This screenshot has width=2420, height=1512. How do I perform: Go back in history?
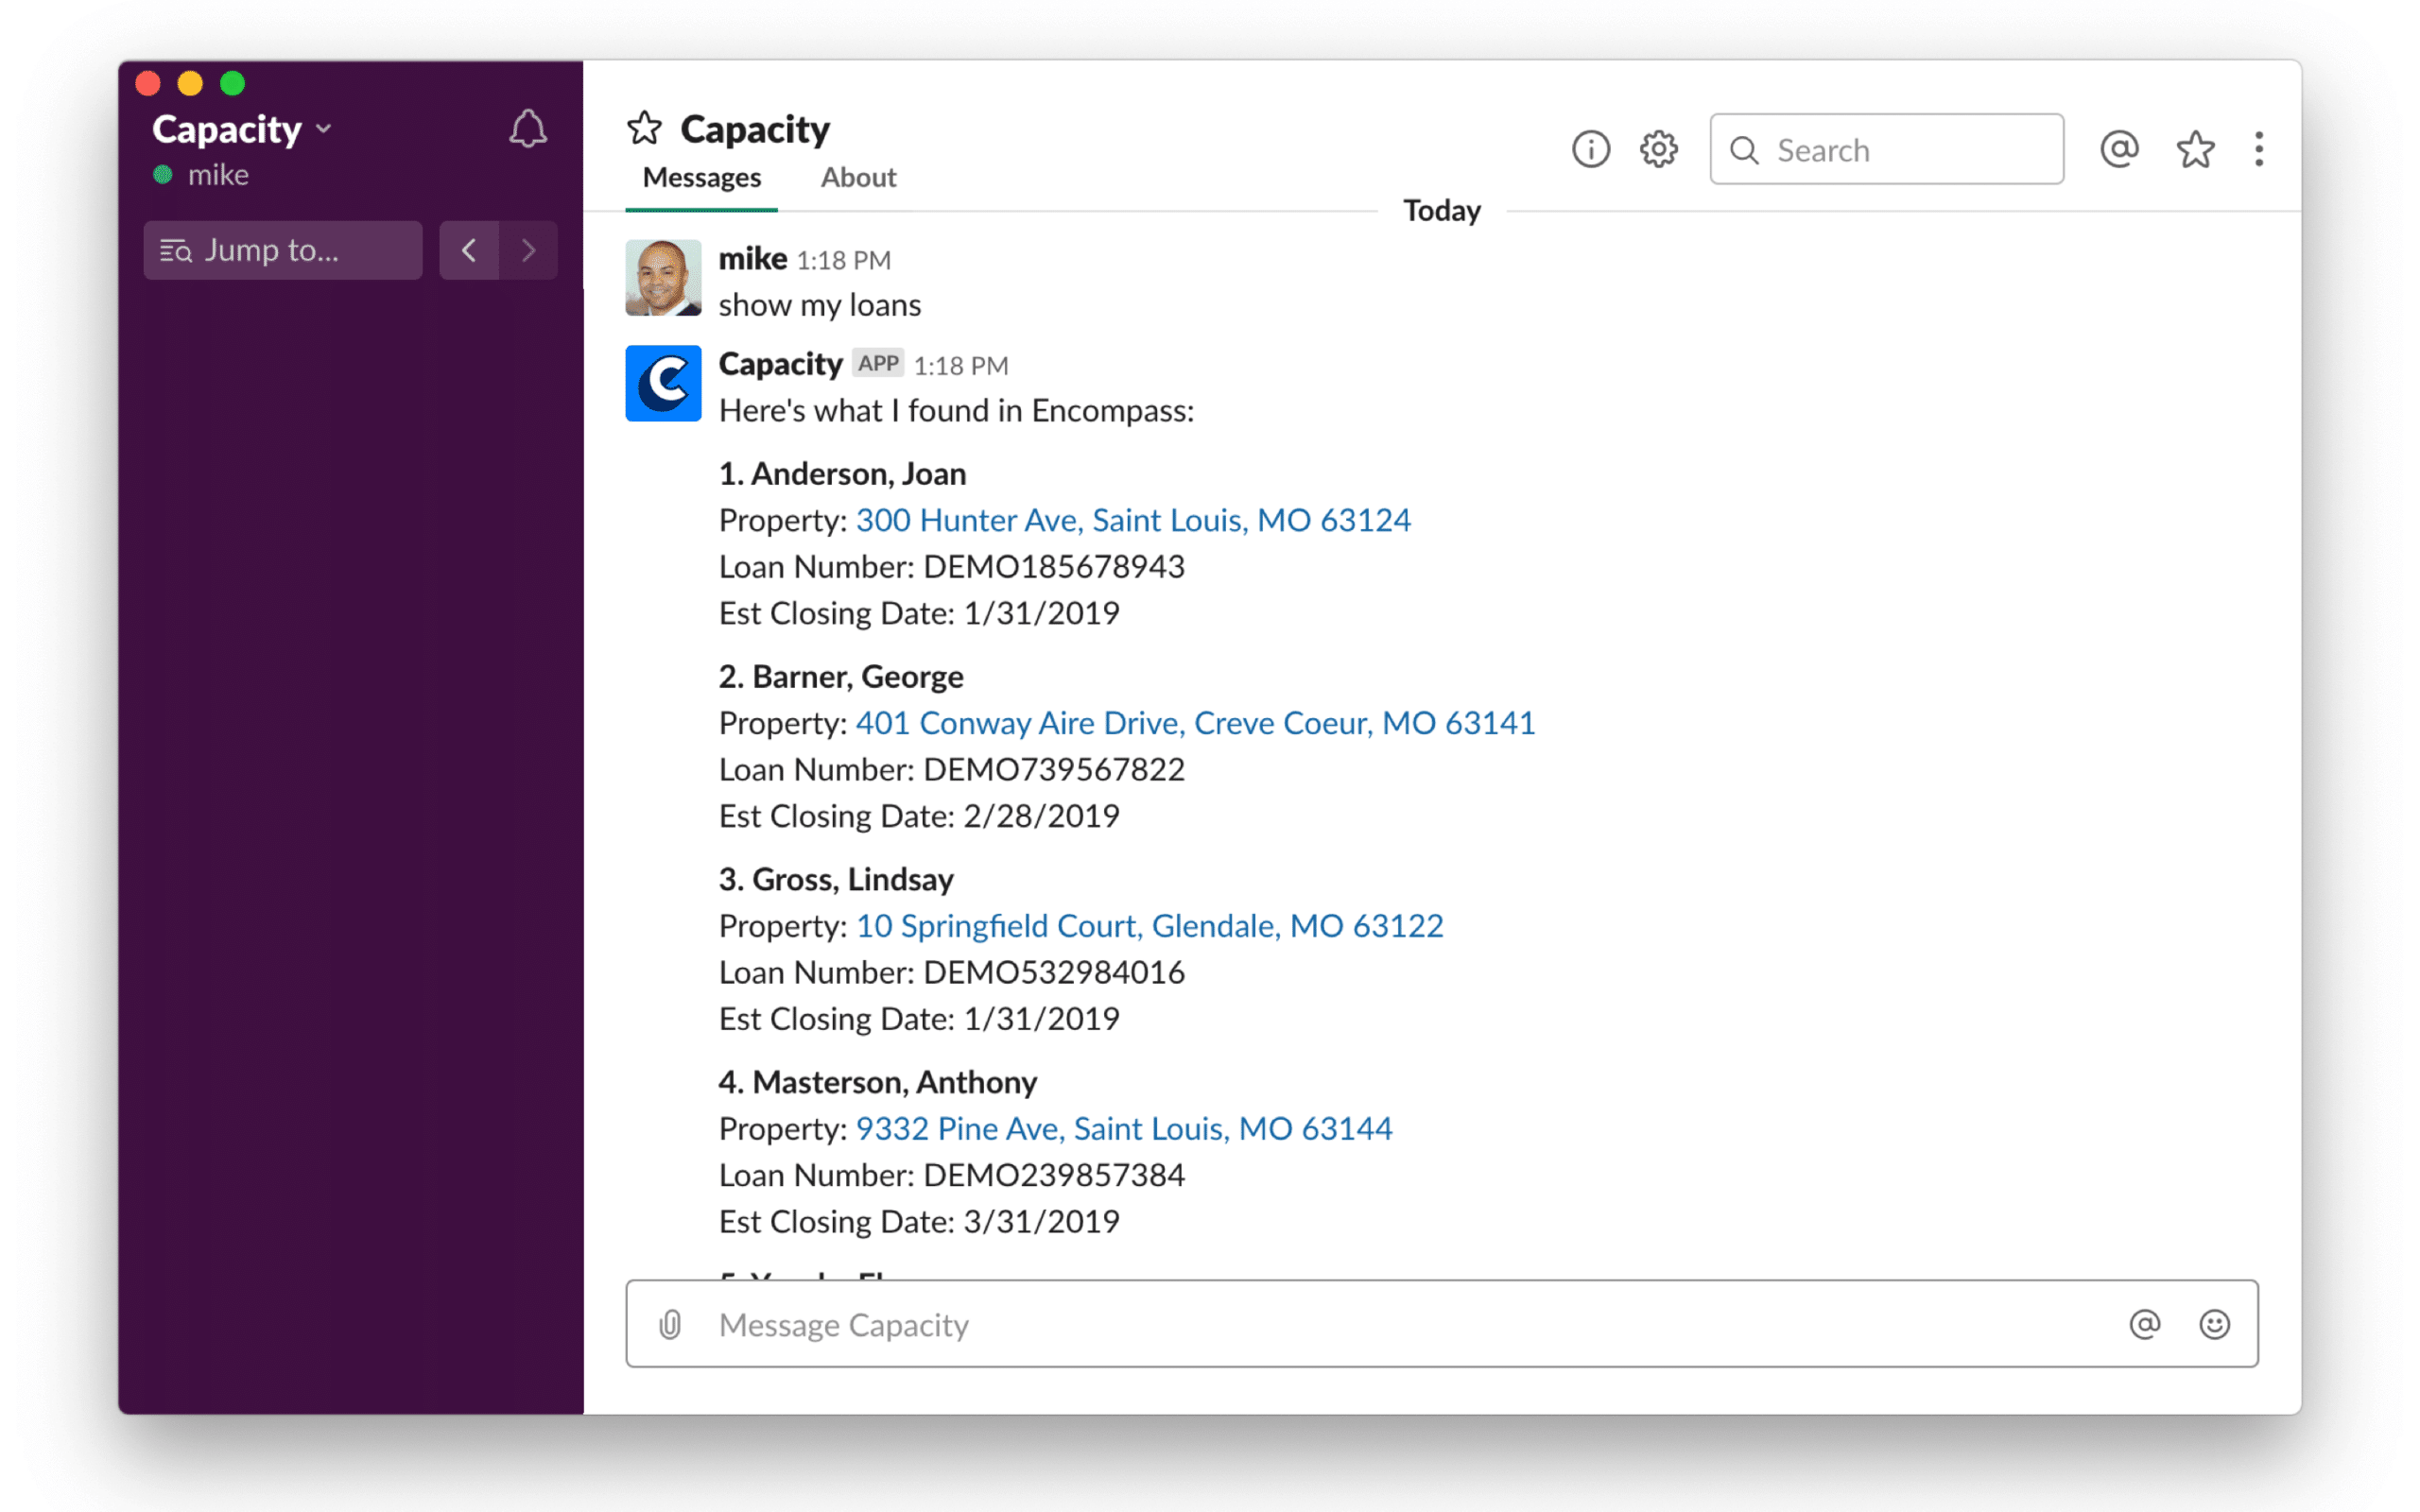(469, 250)
